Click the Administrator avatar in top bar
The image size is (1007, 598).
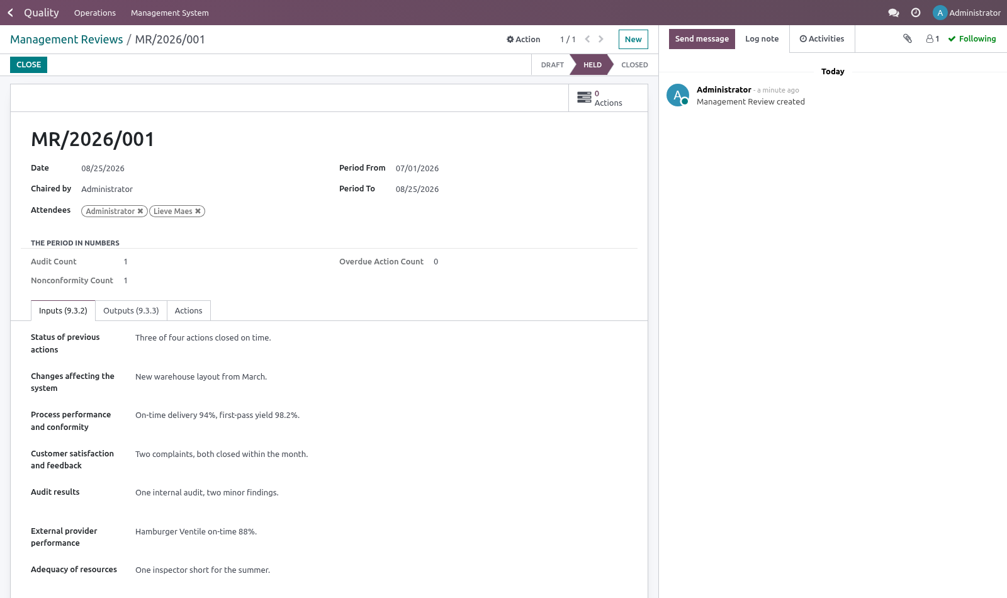tap(940, 13)
